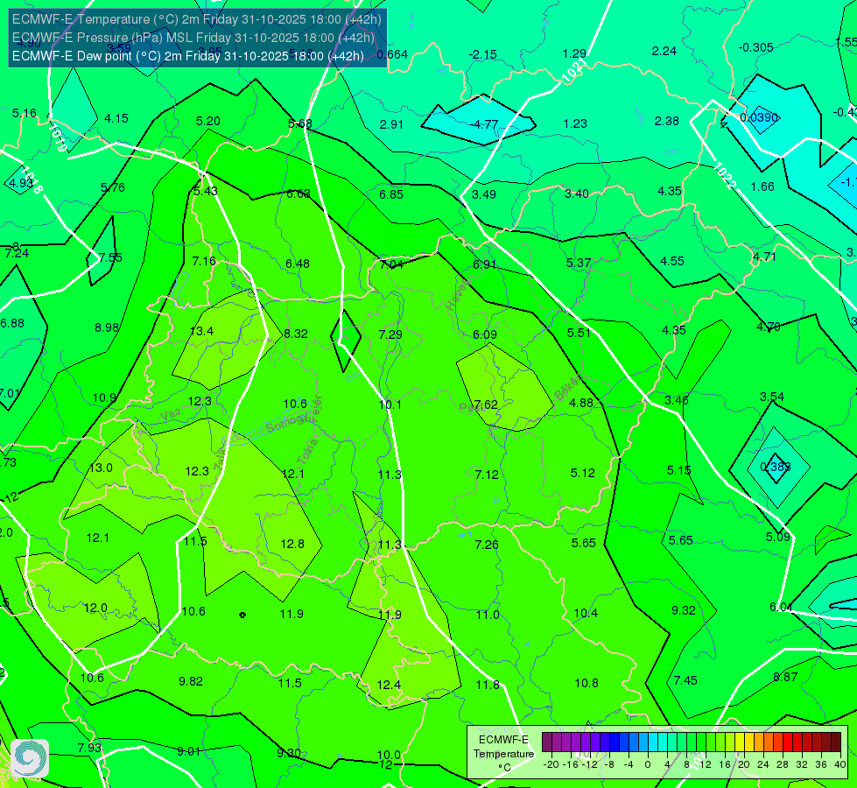The height and width of the screenshot is (788, 857).
Task: Click the 6.91 temperature value
Action: (x=485, y=264)
